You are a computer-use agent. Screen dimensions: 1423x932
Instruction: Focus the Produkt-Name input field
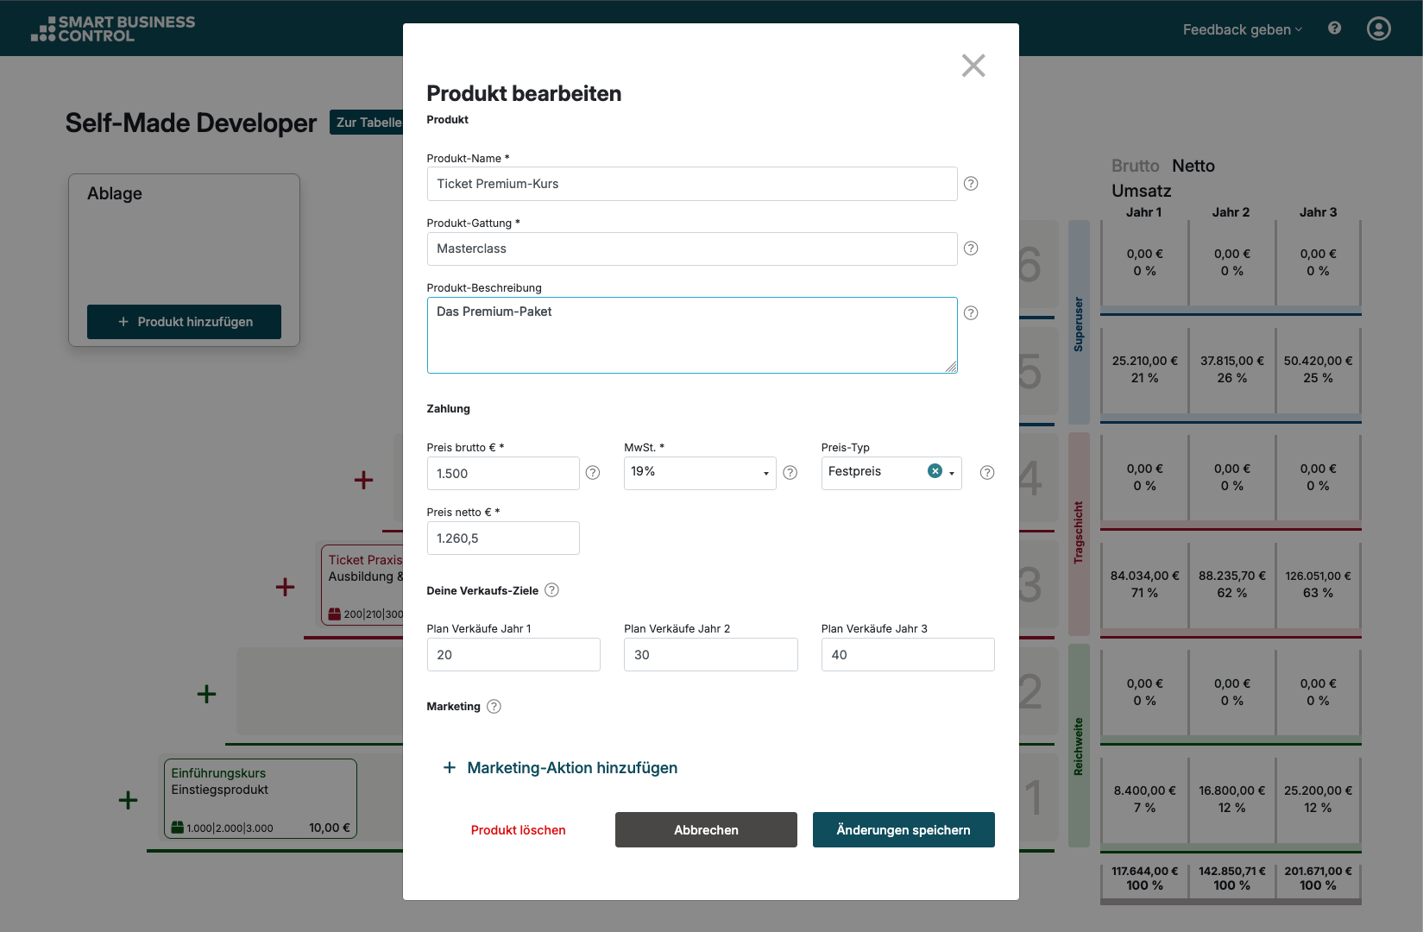pos(692,184)
